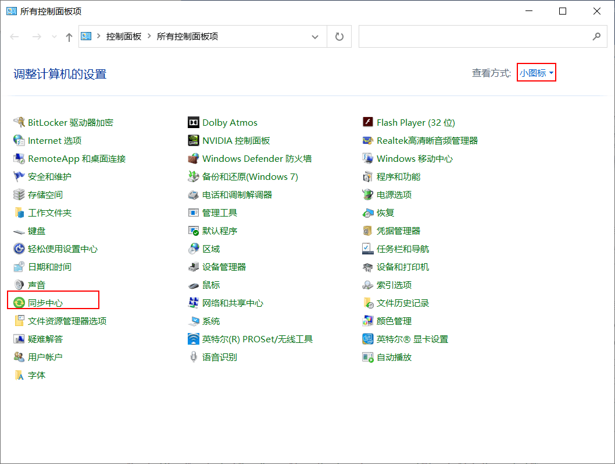Open Realtek高清晰音频管理器 icon

[x=367, y=140]
